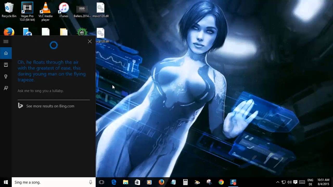
Task: Open Cortana's hamburger menu
Action: (x=6, y=42)
